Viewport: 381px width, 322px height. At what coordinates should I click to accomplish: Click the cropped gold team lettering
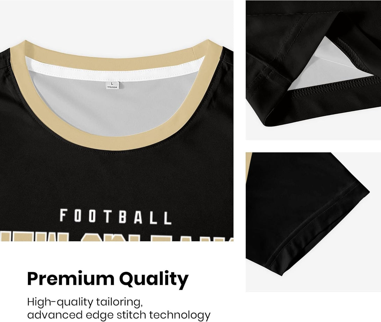117,235
